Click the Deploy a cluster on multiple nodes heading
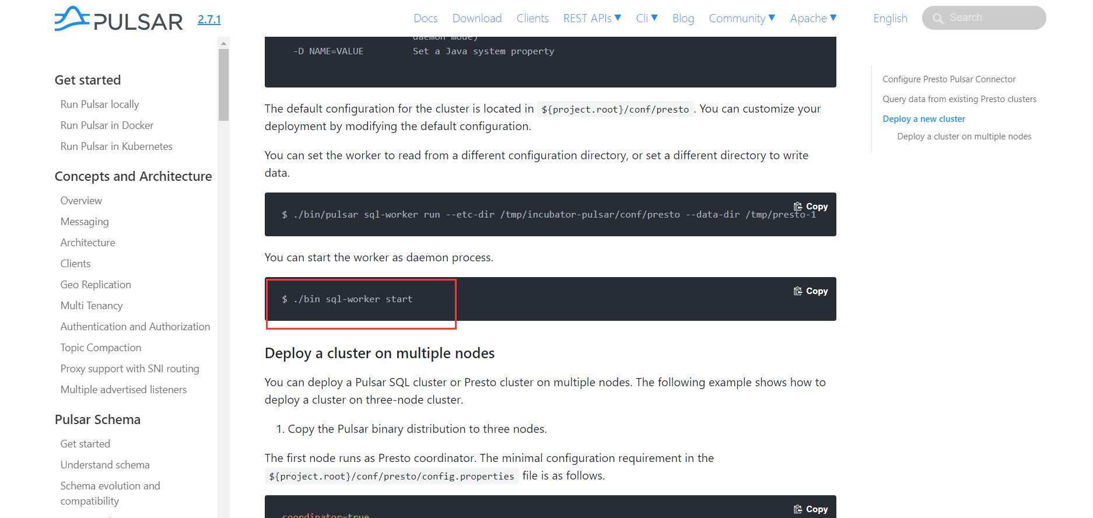Viewport: 1093px width, 518px height. click(380, 353)
